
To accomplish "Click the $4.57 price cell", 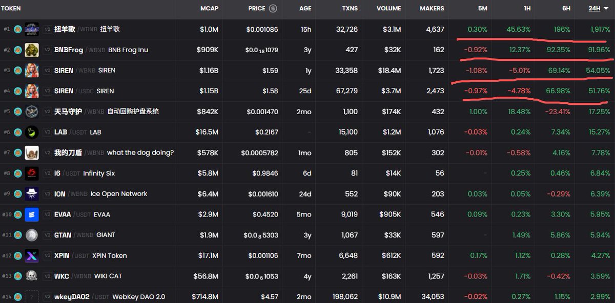I will [269, 297].
